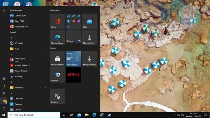The height and width of the screenshot is (118, 210).
Task: Open the Microsoft Store tile
Action: coord(57,59)
